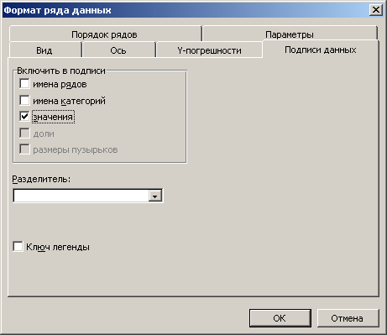Open the 'Ось' tab

118,50
